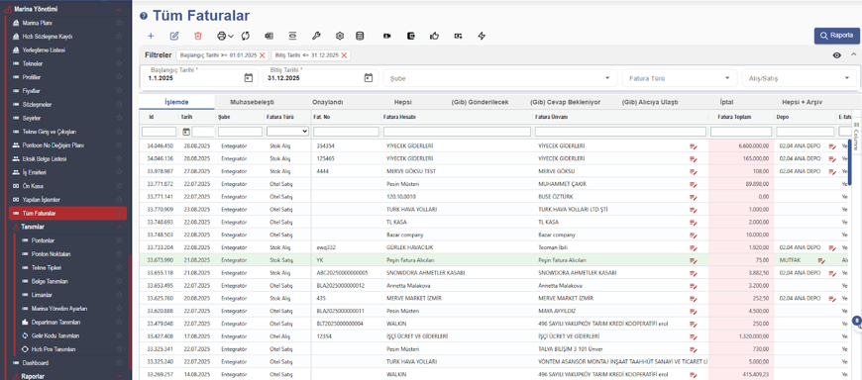Open Başlangıç Tarihi calendar picker icon
Image resolution: width=862 pixels, height=380 pixels.
(249, 78)
